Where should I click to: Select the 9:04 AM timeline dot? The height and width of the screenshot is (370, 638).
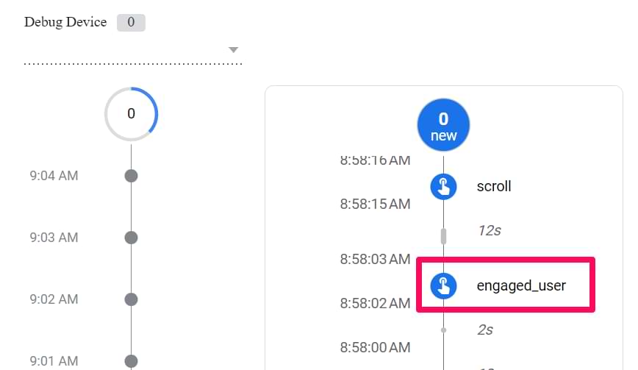tap(132, 176)
